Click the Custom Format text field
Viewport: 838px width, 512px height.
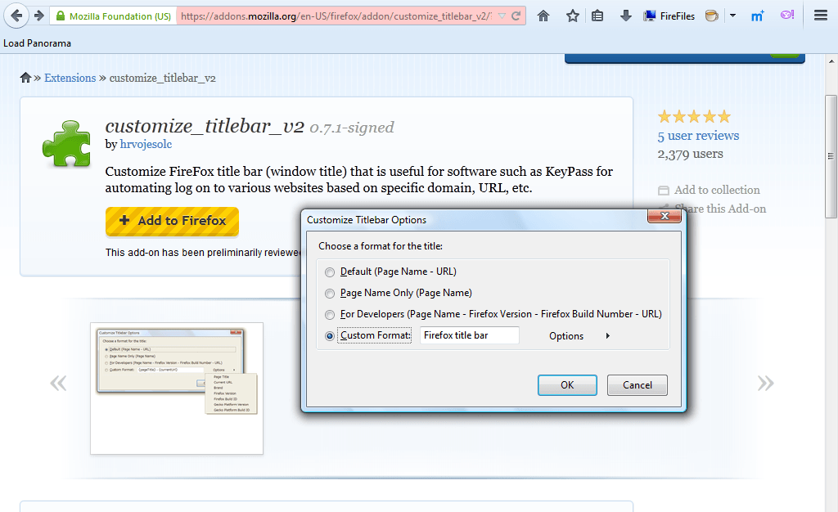tap(469, 335)
